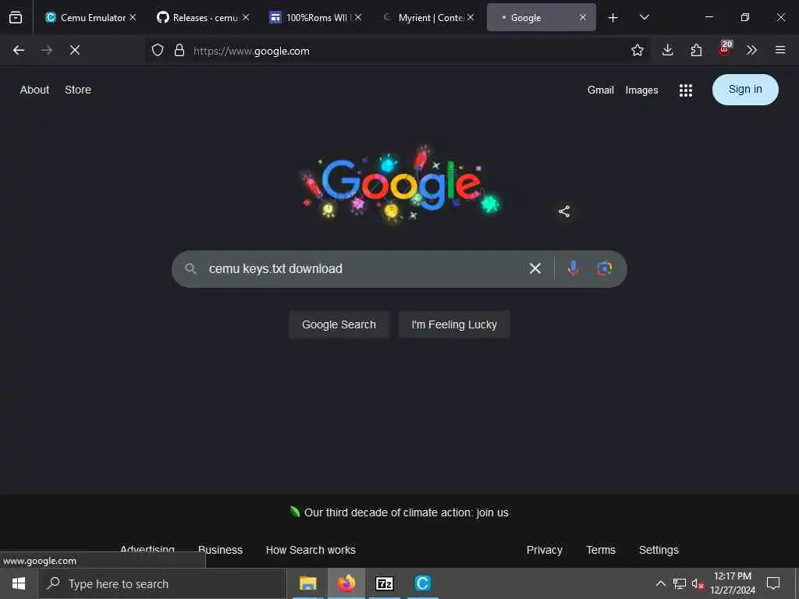Open Cemu app from the taskbar
The image size is (799, 599).
[422, 583]
